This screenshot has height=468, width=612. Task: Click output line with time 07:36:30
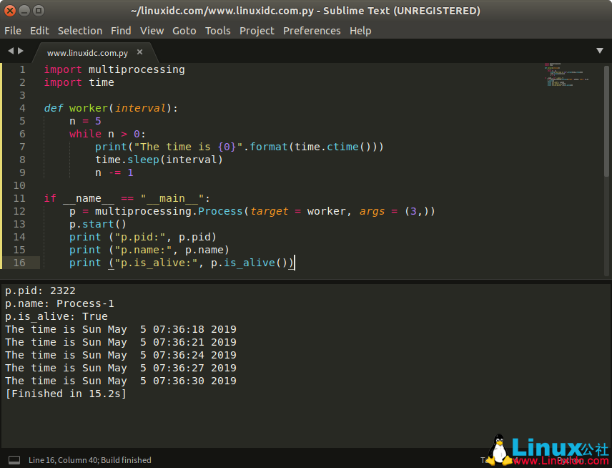click(121, 381)
